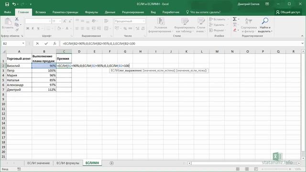The height and width of the screenshot is (172, 306).
Task: Switch to Данные ribbon tab
Action: (110, 12)
